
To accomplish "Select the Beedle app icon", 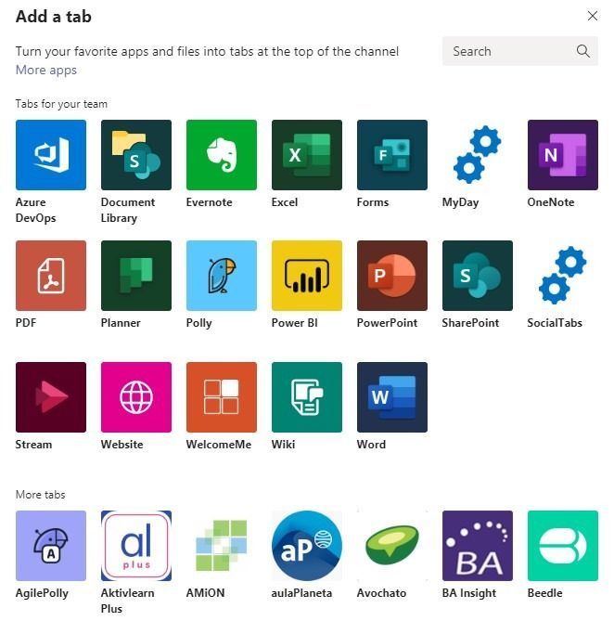I will click(563, 546).
